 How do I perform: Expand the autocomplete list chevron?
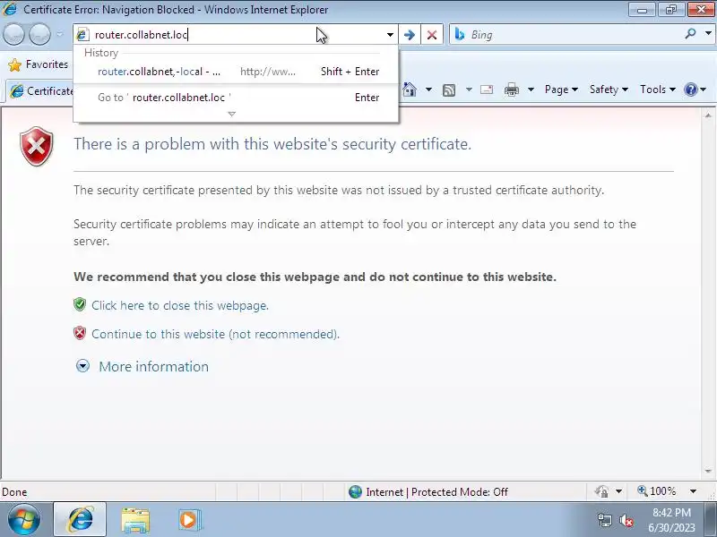click(x=232, y=115)
